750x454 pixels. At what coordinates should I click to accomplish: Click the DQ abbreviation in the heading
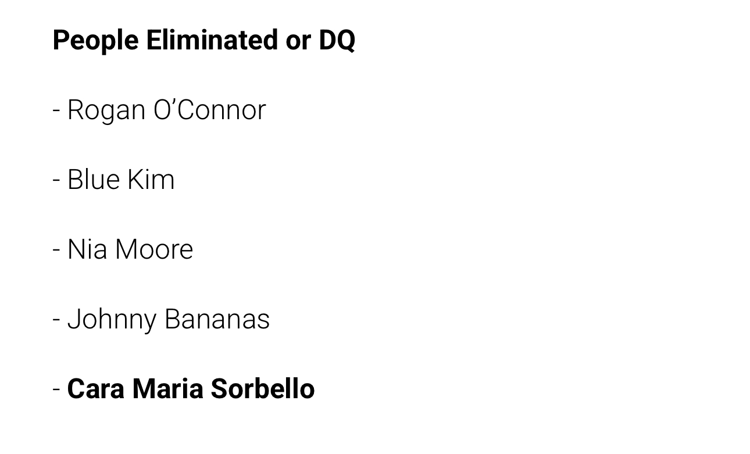[337, 40]
